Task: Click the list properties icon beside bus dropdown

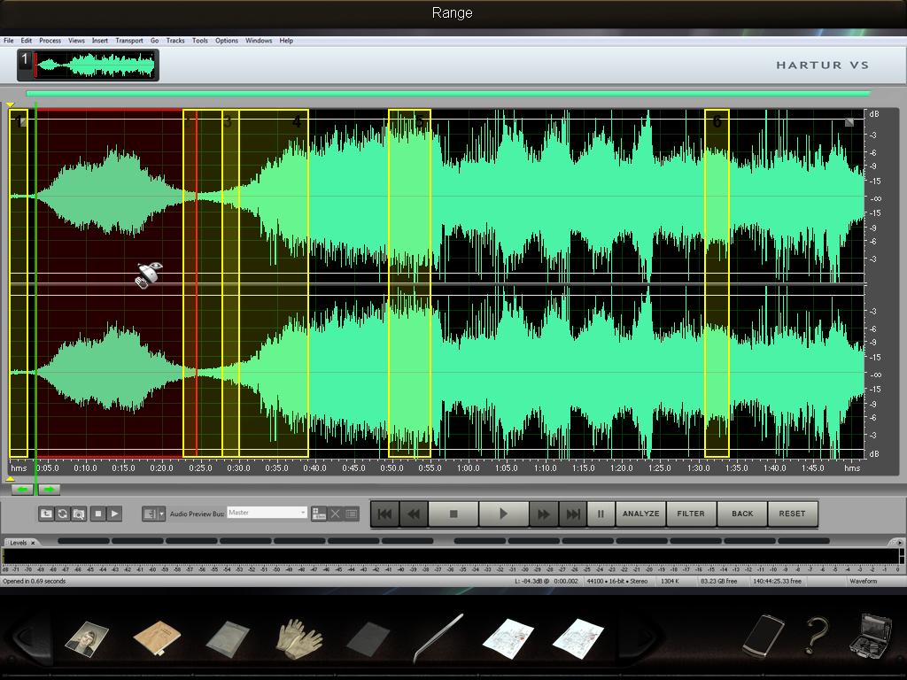Action: click(x=352, y=514)
